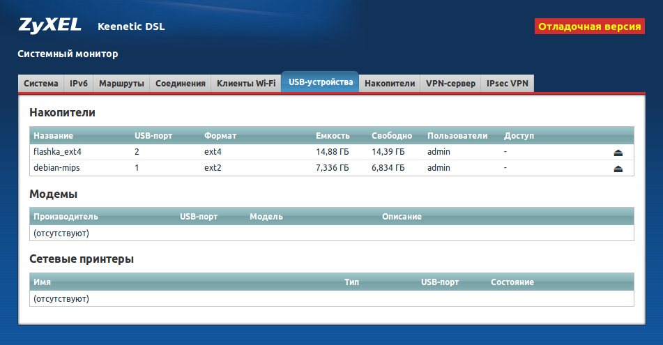Click the Емкость column header
The height and width of the screenshot is (345, 663).
tap(333, 135)
